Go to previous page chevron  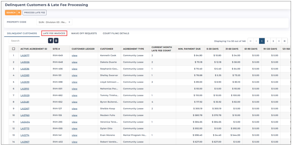pos(256,41)
